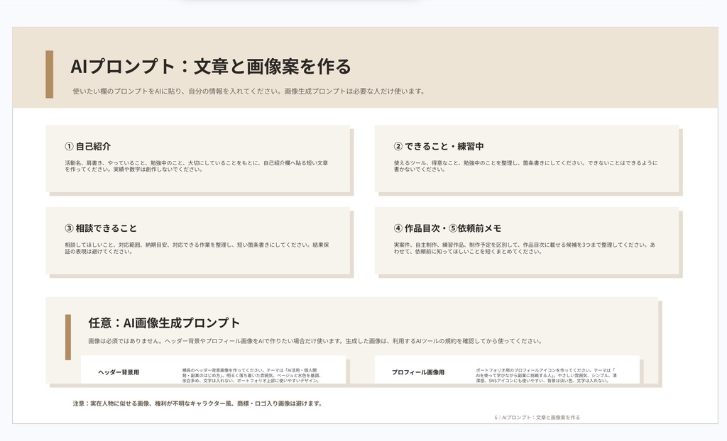Click the description starting '活動名、肩書き'

tap(197, 167)
